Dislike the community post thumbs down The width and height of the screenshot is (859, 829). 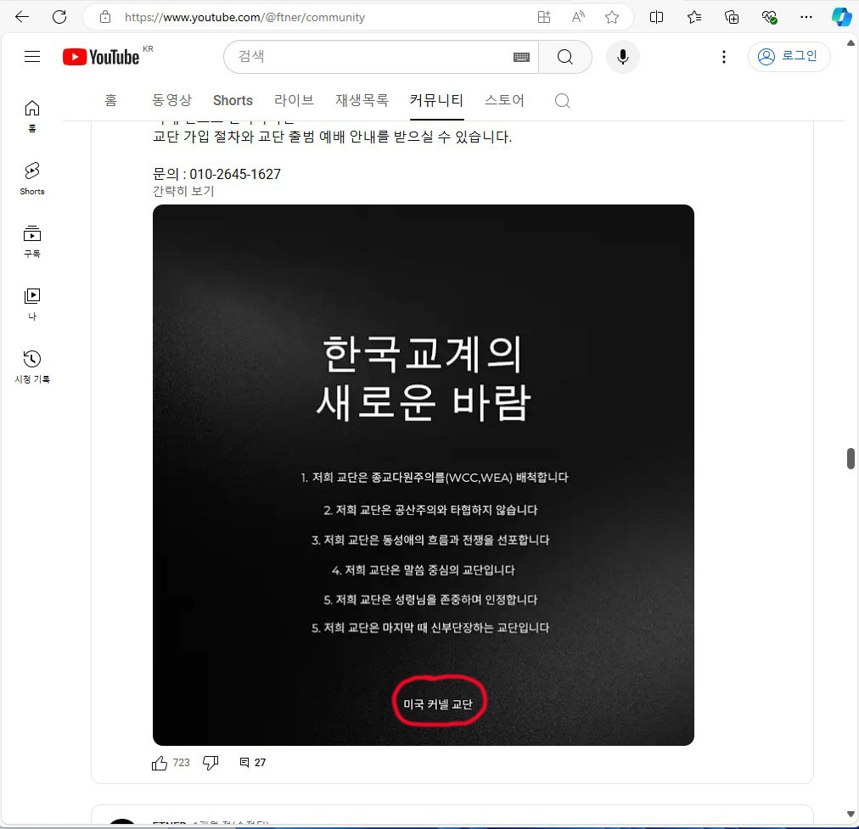211,763
